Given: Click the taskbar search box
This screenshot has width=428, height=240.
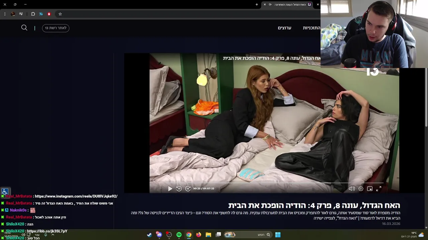Looking at the screenshot, I should click(x=248, y=235).
